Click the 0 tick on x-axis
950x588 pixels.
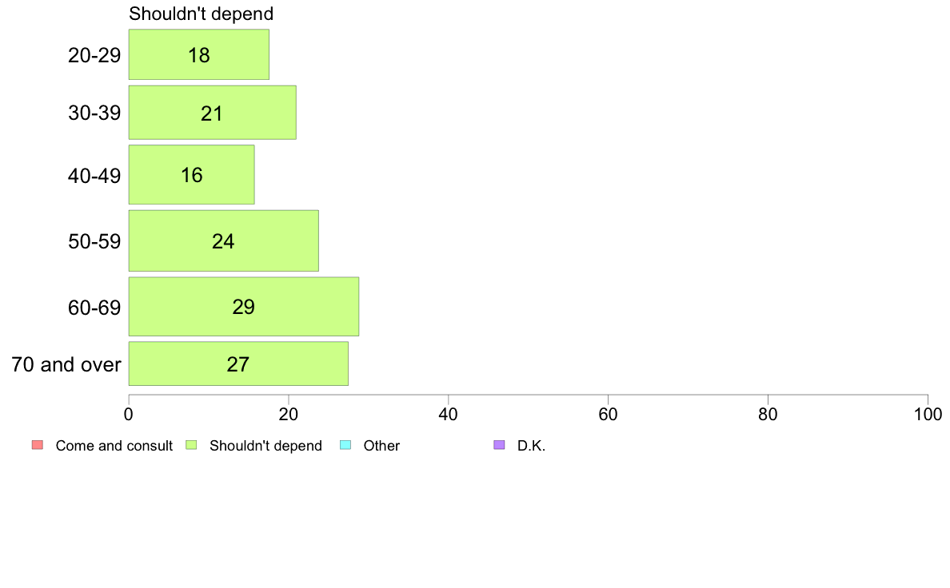click(x=129, y=414)
